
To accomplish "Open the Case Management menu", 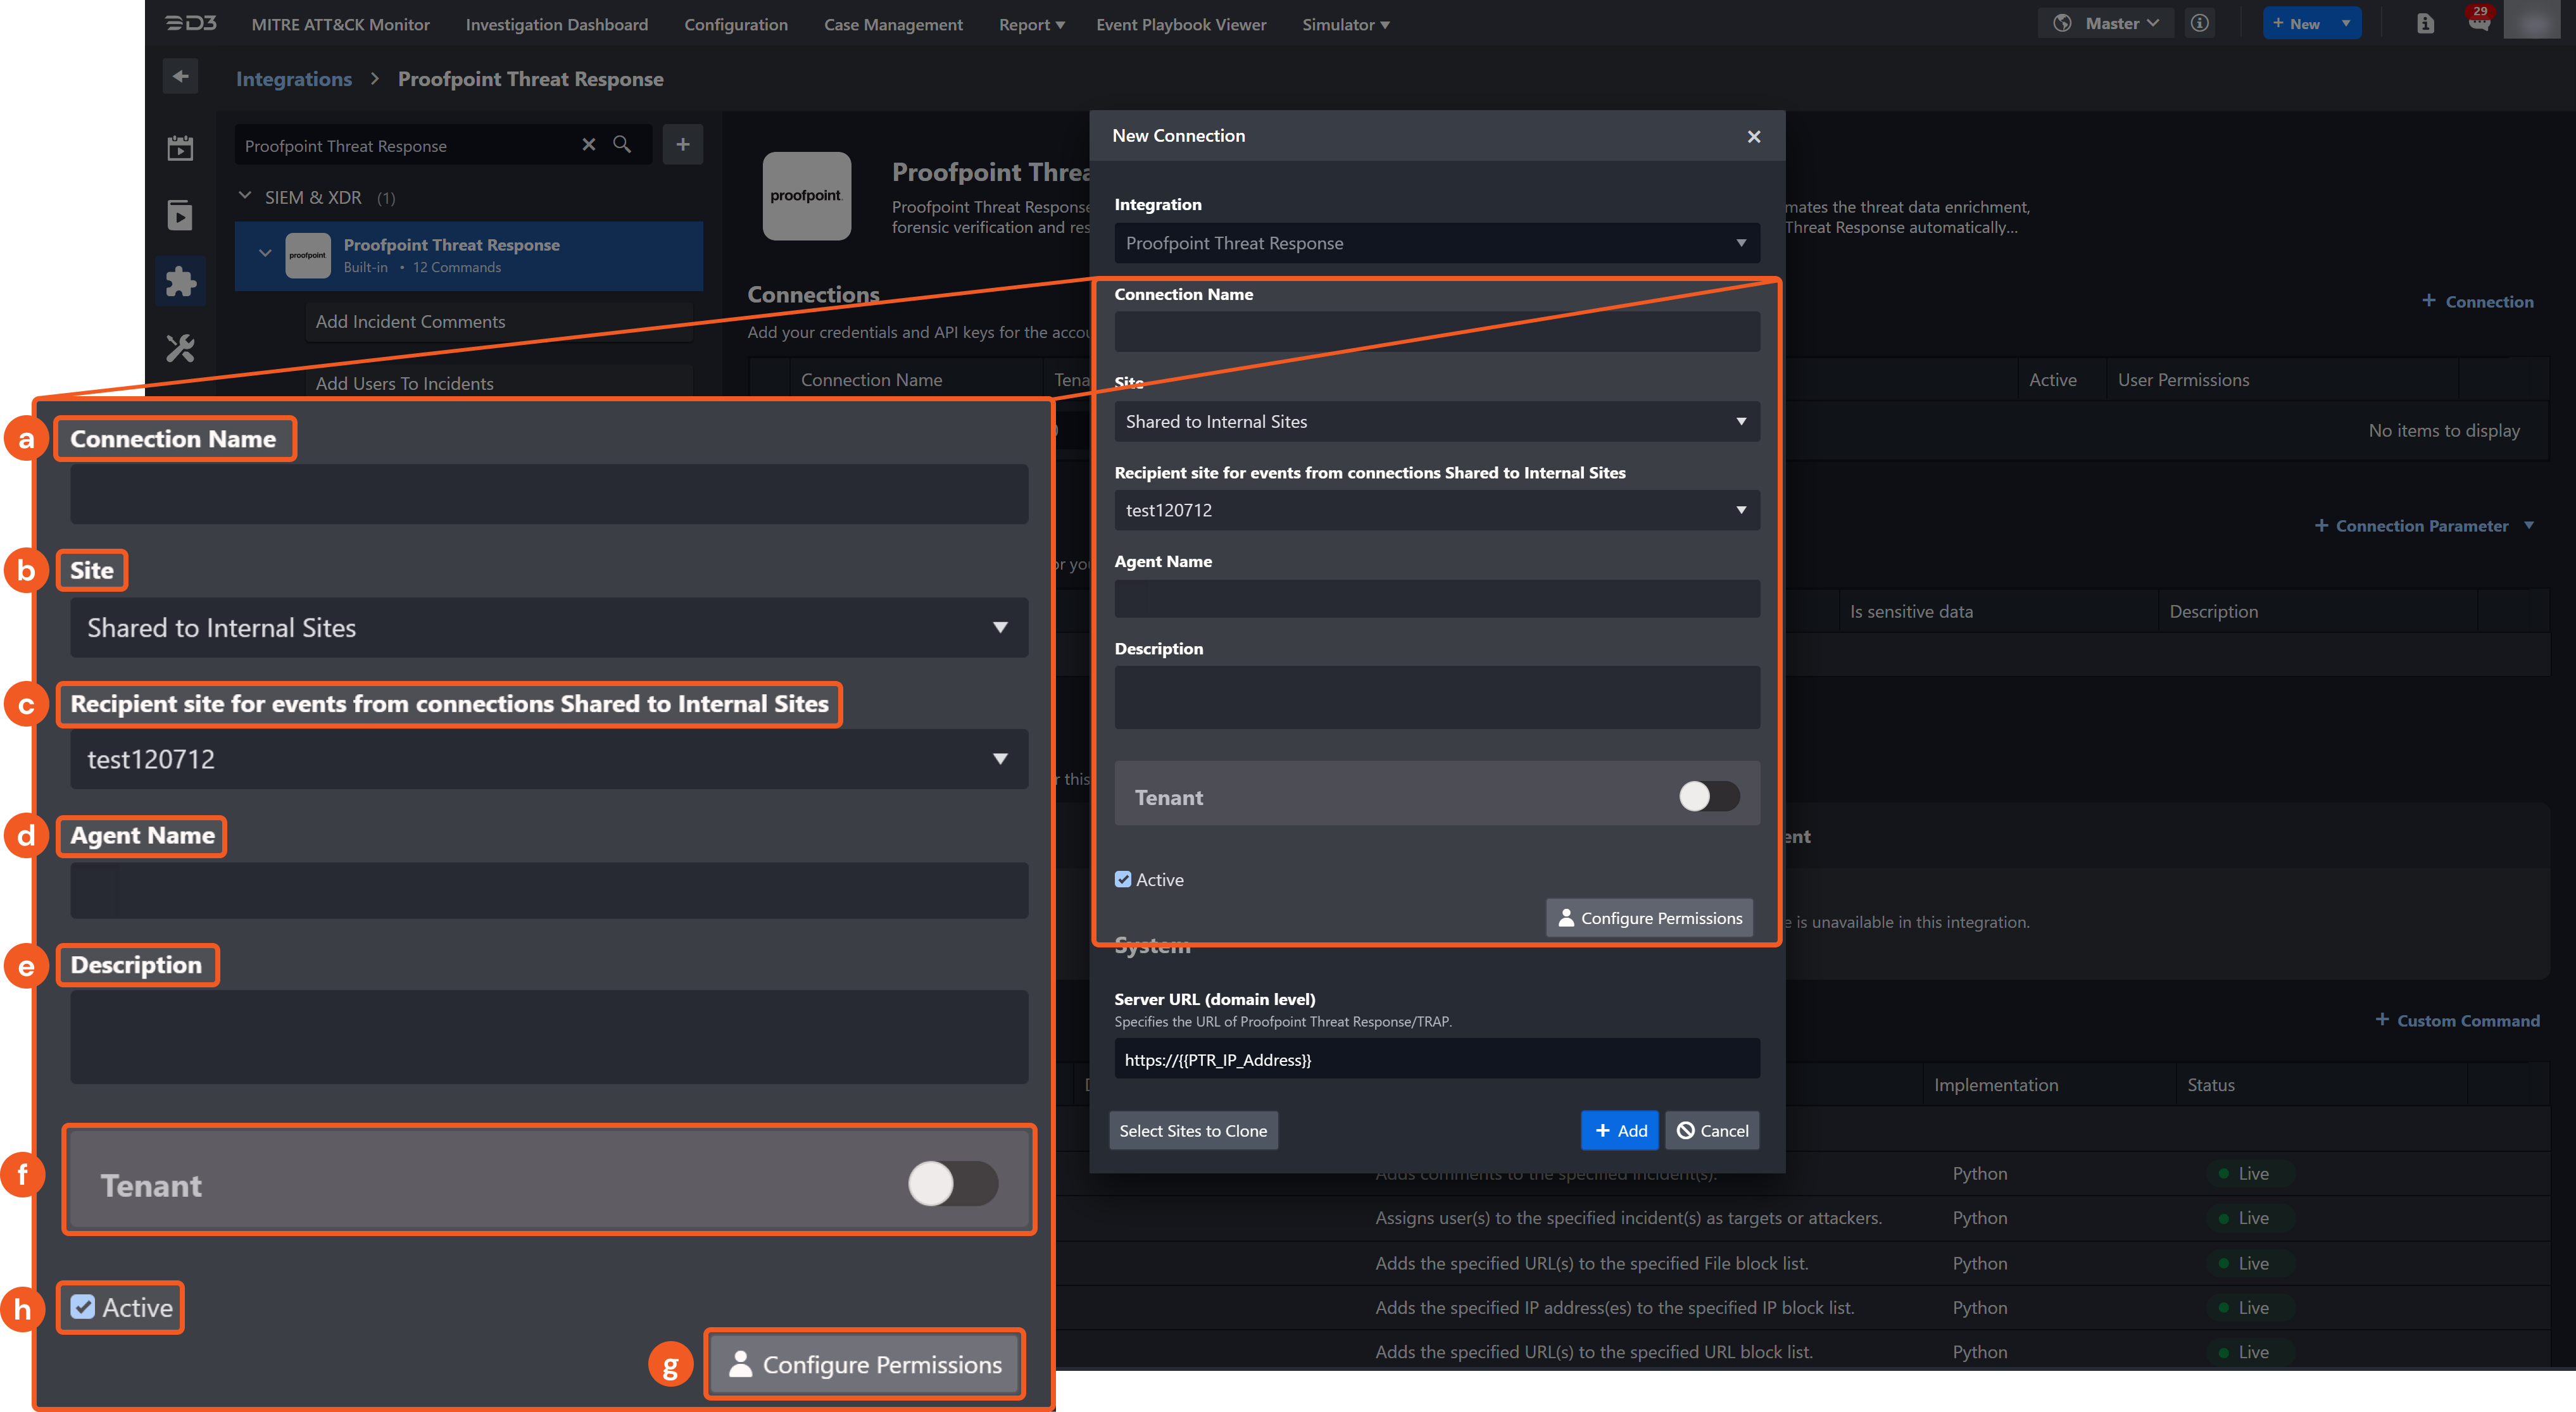I will pos(893,24).
